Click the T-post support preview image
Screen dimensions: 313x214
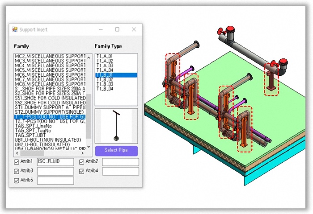116,125
